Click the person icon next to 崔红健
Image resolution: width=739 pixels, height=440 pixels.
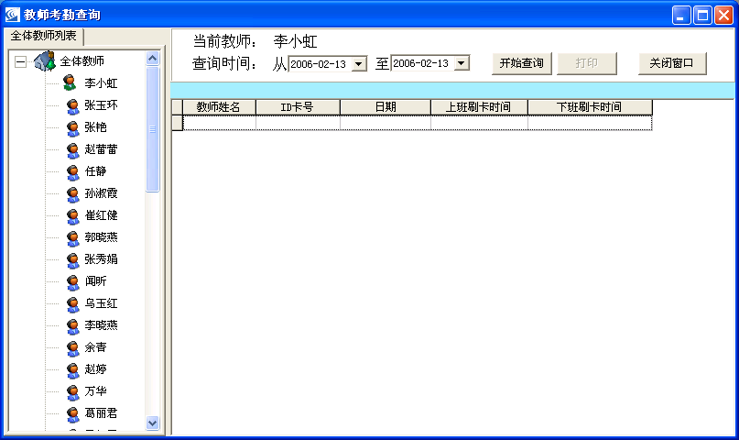[72, 216]
